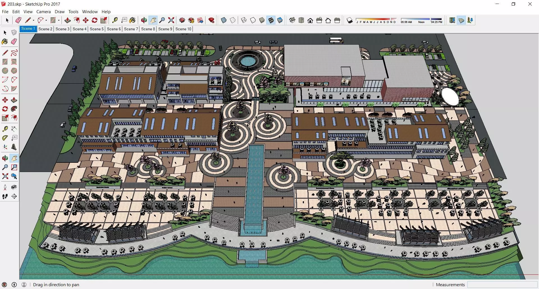Open the File menu
Screen dimensions: 539x289
(x=5, y=12)
